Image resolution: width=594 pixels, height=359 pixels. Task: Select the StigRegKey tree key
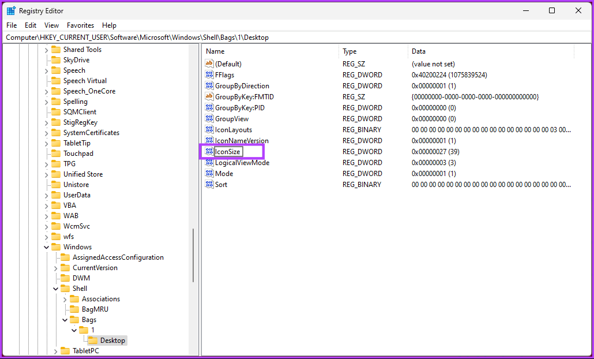[80, 122]
